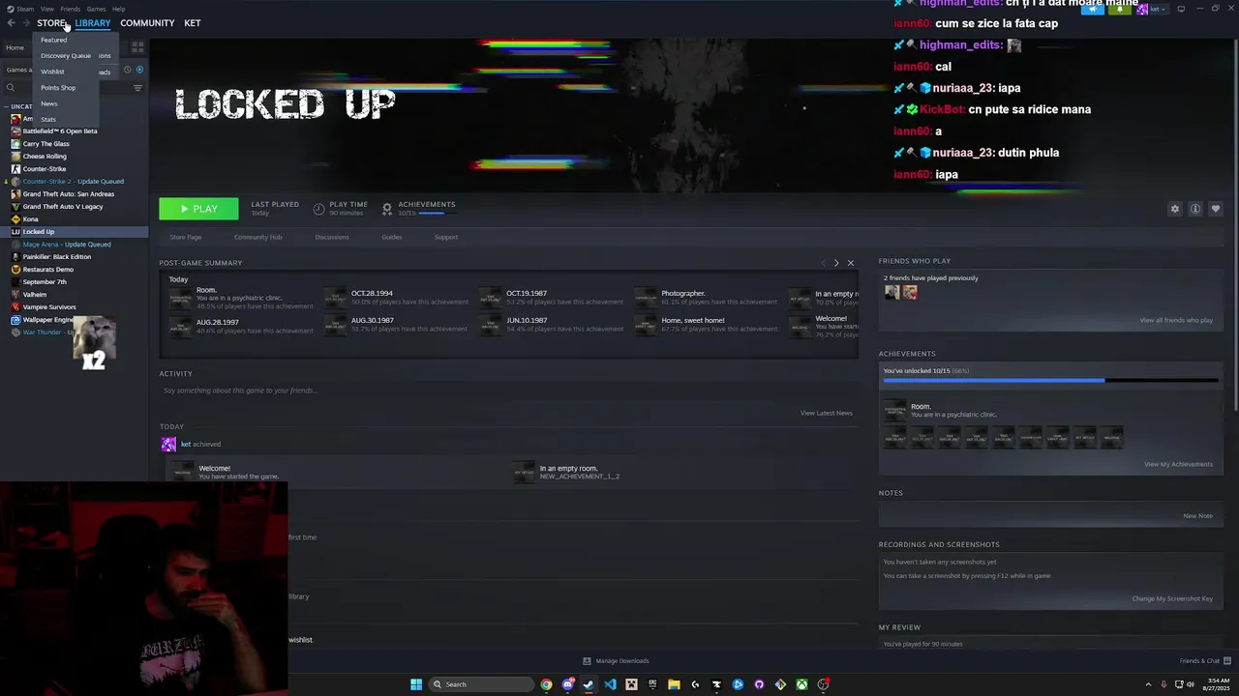This screenshot has width=1239, height=696.
Task: Click the activity text input field
Action: point(508,391)
